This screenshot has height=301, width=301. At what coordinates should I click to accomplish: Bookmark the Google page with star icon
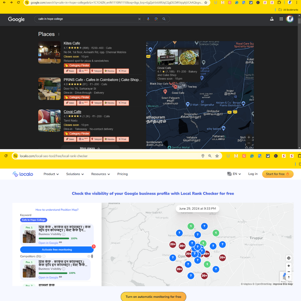pyautogui.click(x=206, y=3)
